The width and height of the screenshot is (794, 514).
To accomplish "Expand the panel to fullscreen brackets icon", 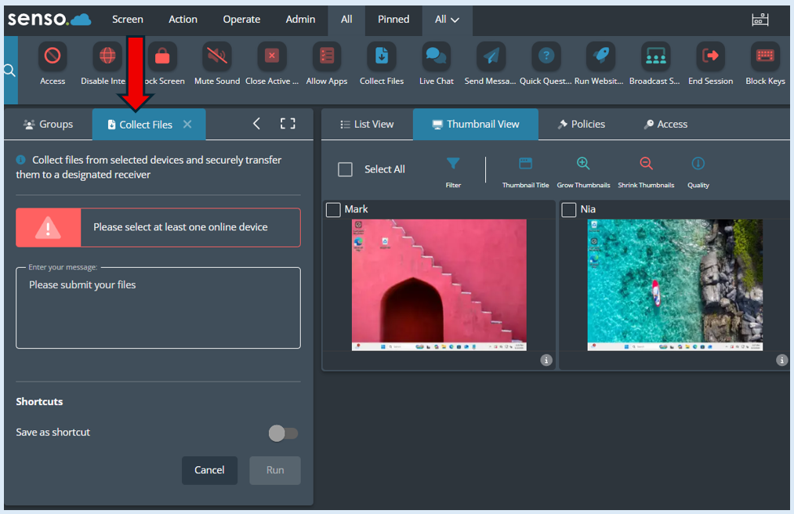I will pyautogui.click(x=288, y=124).
